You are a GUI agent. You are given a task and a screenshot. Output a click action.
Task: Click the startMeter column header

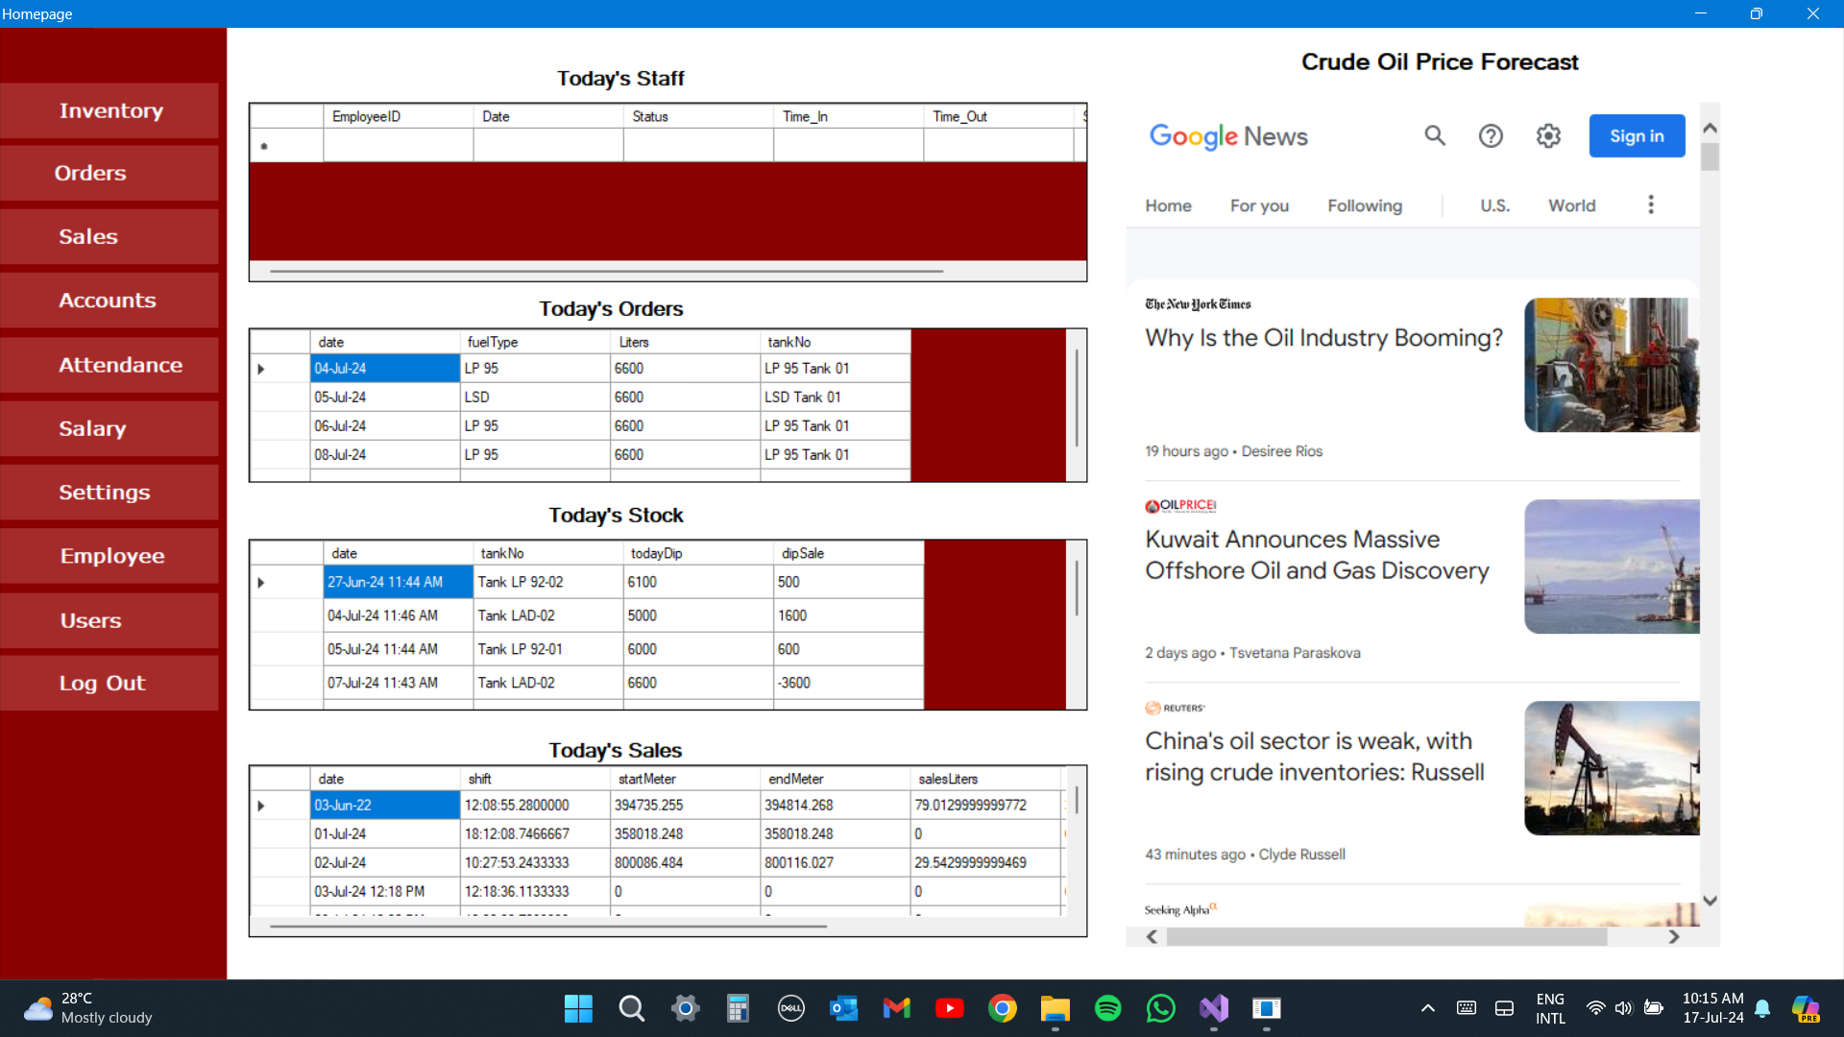coord(686,779)
